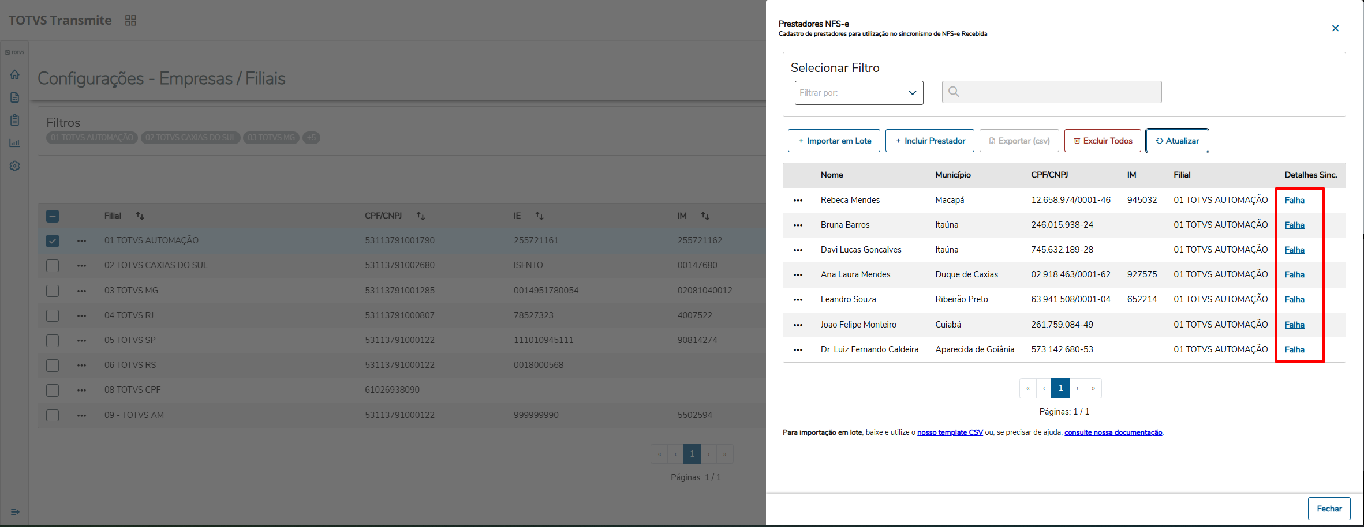
Task: Open the document icon in sidebar
Action: point(15,97)
